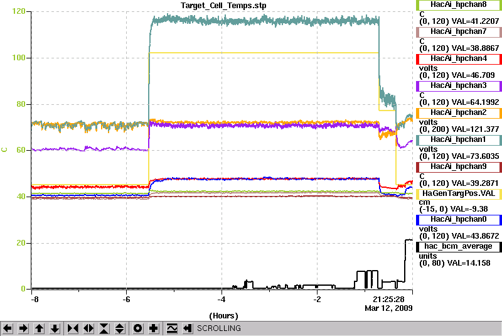The height and width of the screenshot is (336, 502).
Task: Click the vertical zoom-out icon
Action: point(120,328)
